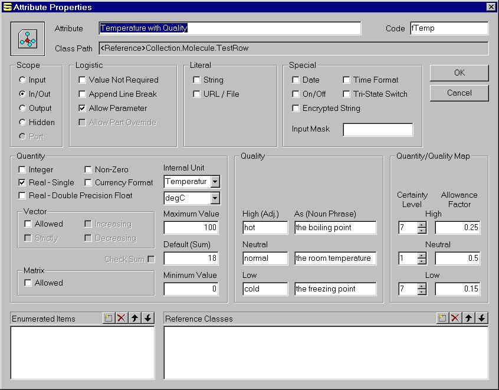Image resolution: width=499 pixels, height=390 pixels.
Task: Increase the High Certainty Level value
Action: pyautogui.click(x=421, y=224)
